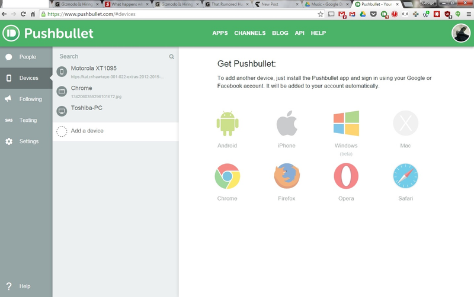This screenshot has width=474, height=297.
Task: Click the Toshiba-PC monitor icon
Action: (62, 111)
